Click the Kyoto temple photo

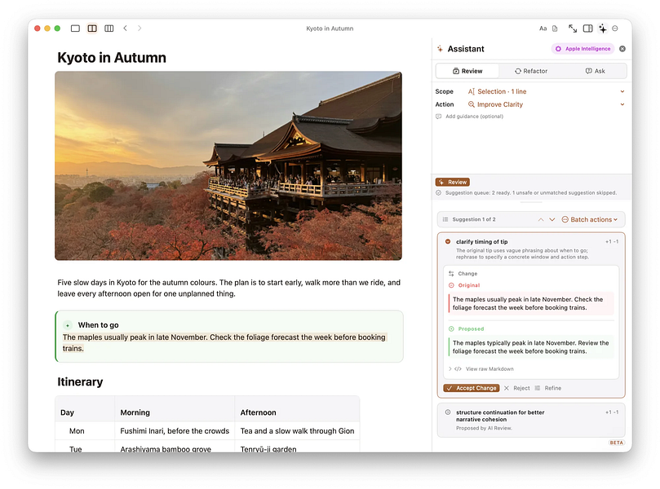pos(228,165)
